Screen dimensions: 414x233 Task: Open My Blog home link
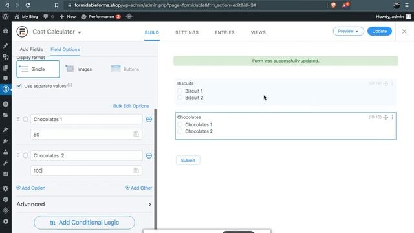tap(26, 17)
